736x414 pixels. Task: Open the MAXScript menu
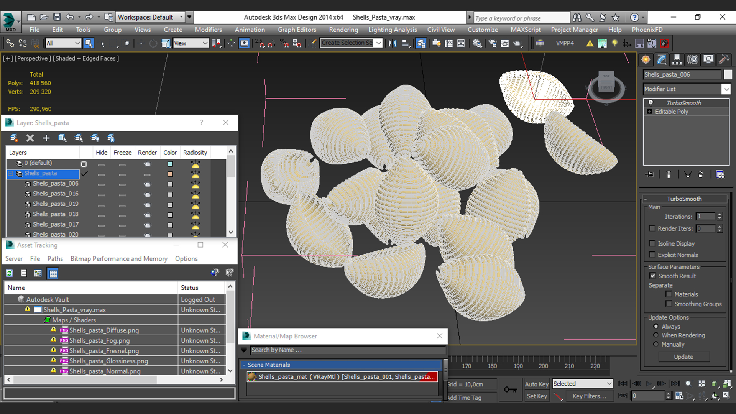pos(526,30)
